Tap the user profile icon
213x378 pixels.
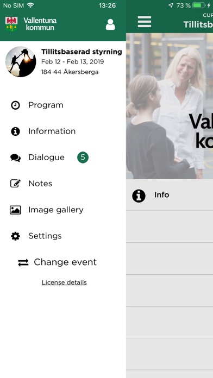[110, 24]
